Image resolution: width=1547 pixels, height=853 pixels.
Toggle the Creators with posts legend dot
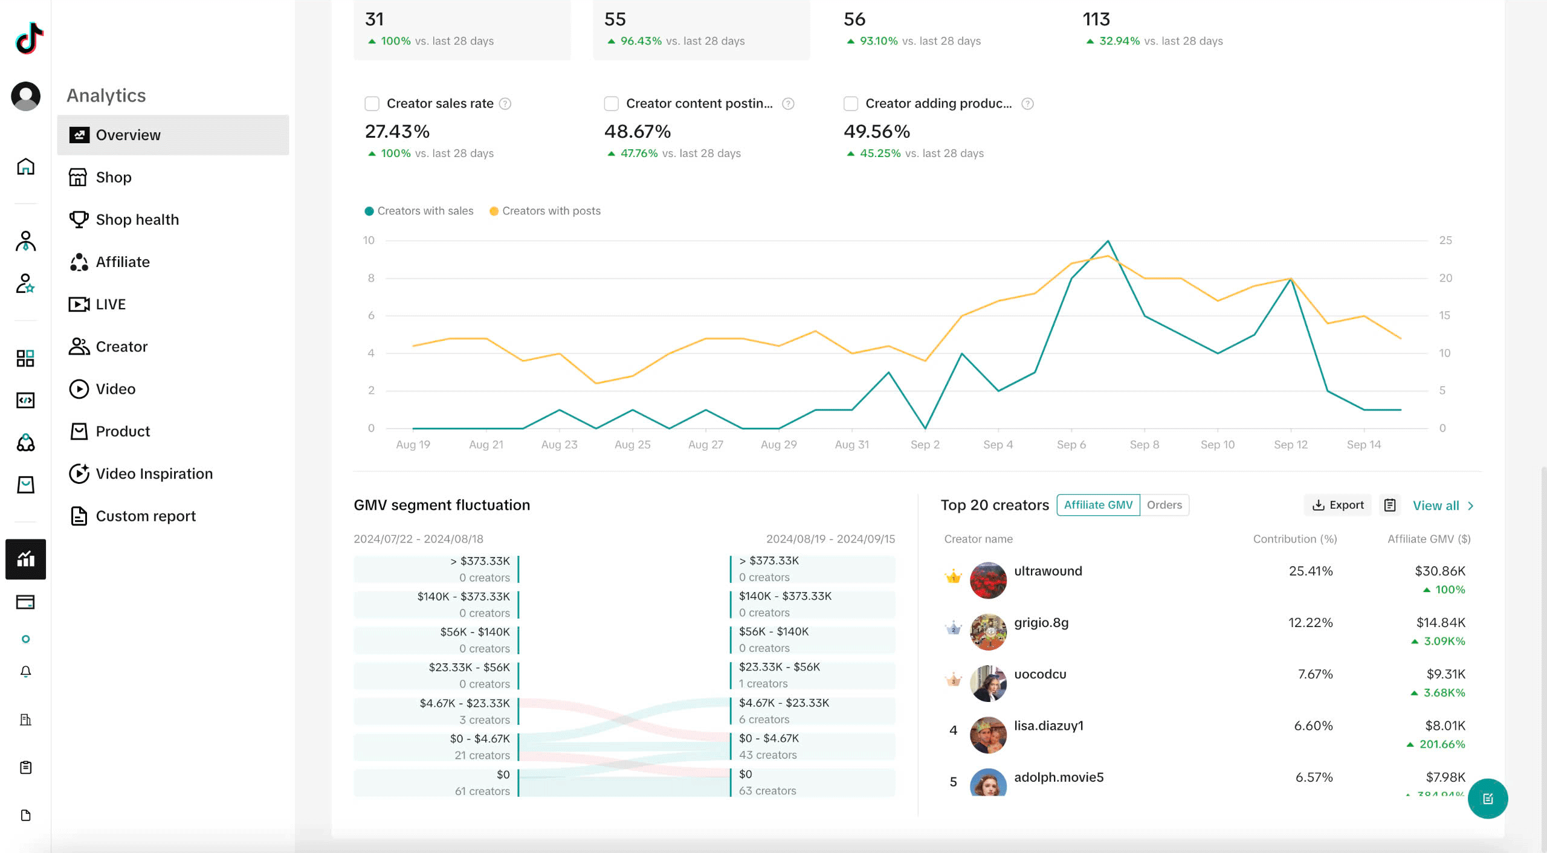494,211
